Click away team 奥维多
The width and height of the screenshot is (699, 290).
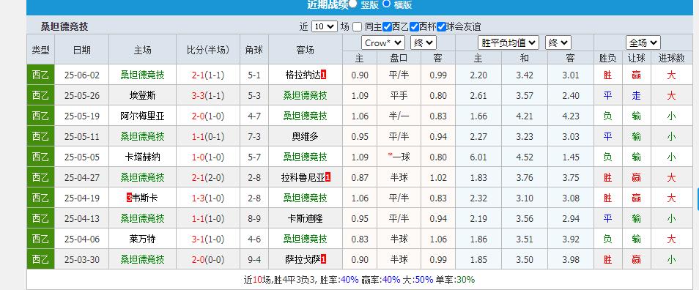coord(306,136)
